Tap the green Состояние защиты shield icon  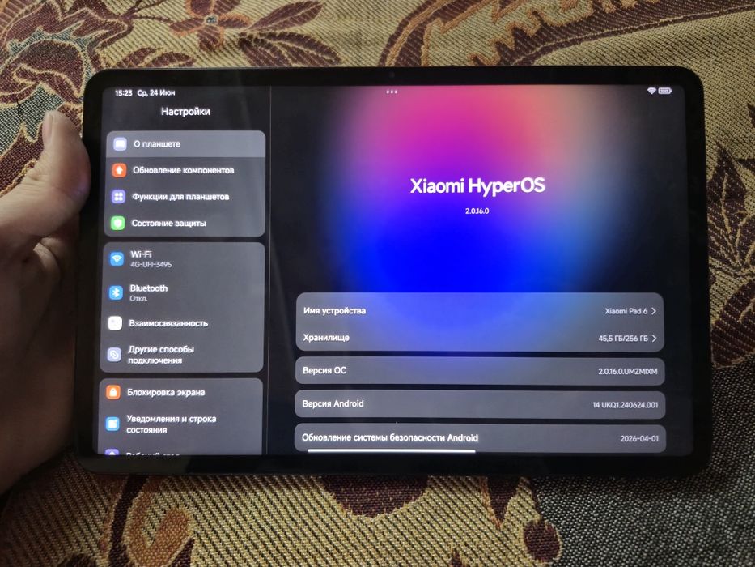click(x=118, y=224)
